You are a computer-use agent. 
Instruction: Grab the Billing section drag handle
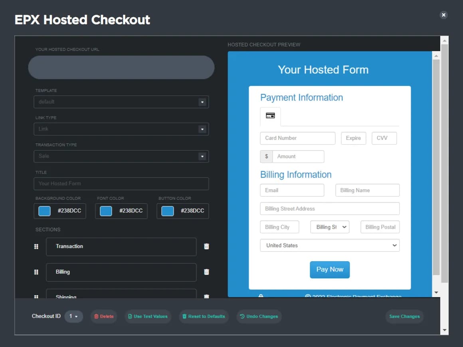(36, 272)
